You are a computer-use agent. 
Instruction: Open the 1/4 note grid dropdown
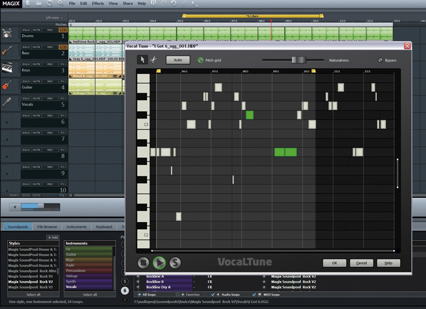click(54, 18)
